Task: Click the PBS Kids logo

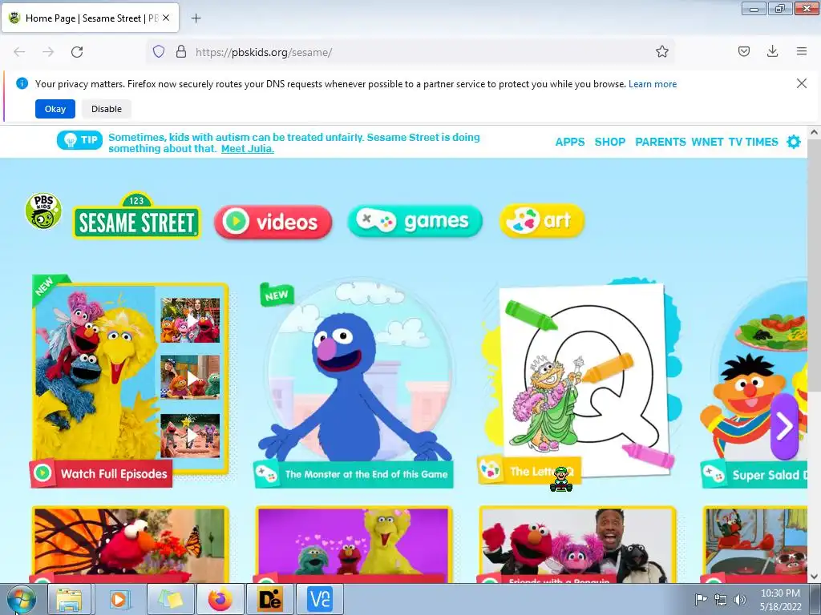Action: (x=43, y=211)
